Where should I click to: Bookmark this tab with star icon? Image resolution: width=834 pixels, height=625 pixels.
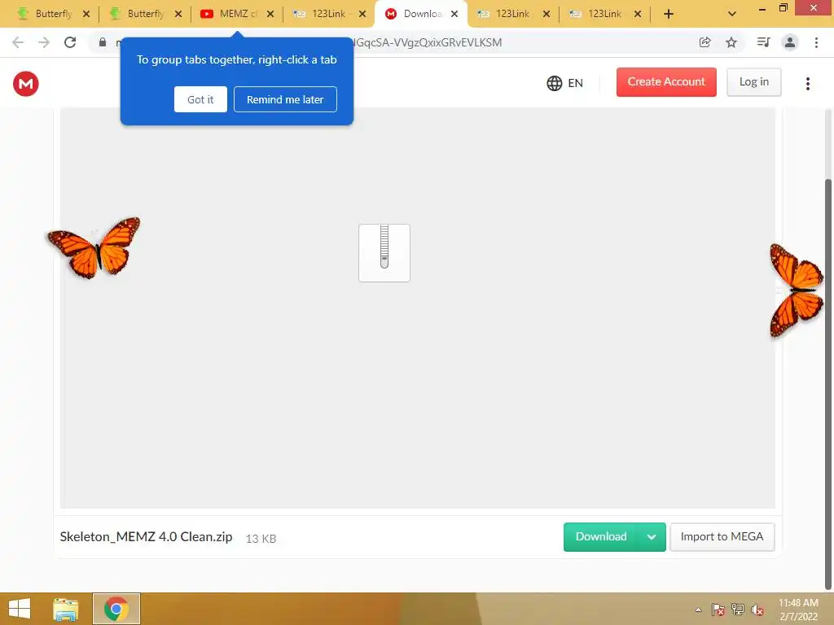(731, 42)
